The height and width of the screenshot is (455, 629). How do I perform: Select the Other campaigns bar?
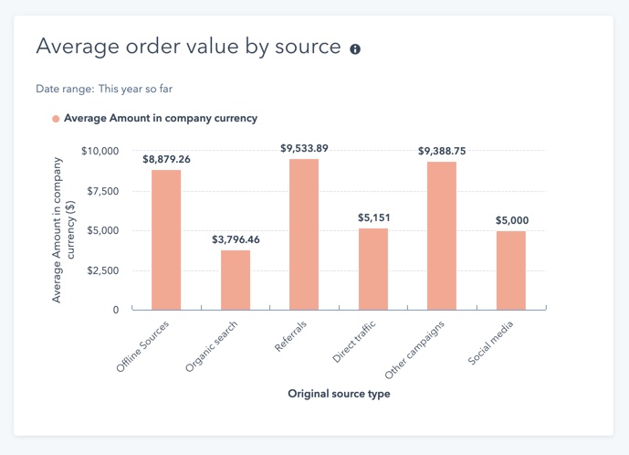click(442, 236)
